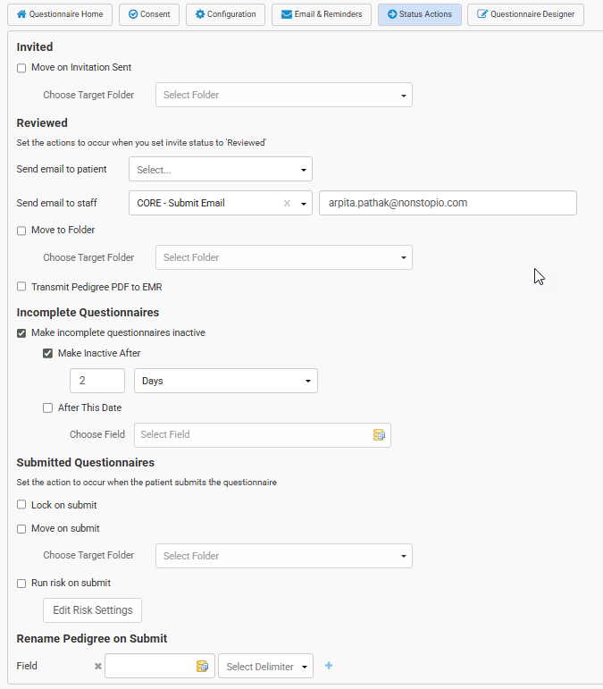Open the Questionnaire Home tab
603x689 pixels.
pyautogui.click(x=60, y=15)
